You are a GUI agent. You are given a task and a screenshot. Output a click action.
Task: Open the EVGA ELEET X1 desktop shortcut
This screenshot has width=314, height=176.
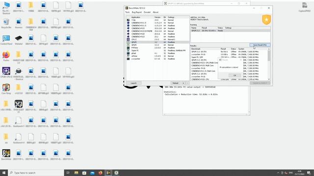click(x=19, y=107)
